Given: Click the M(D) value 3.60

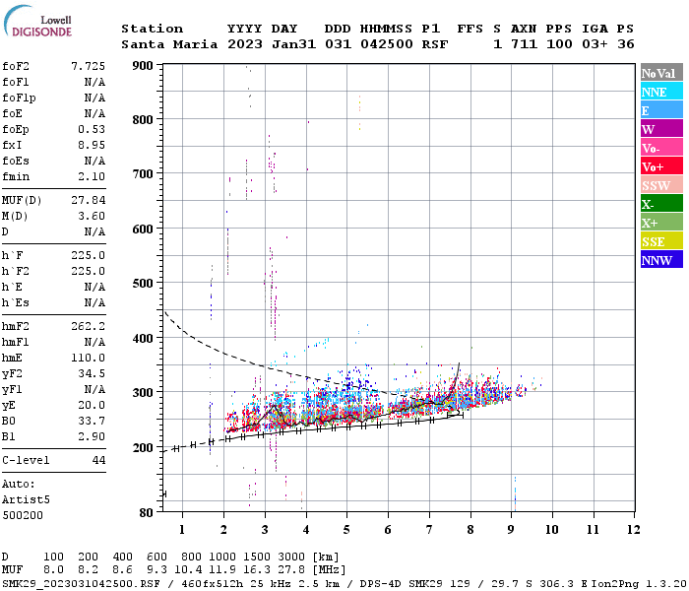Looking at the screenshot, I should pos(92,216).
